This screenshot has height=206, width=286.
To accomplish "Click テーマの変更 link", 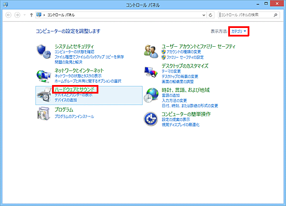I will click(171, 71).
